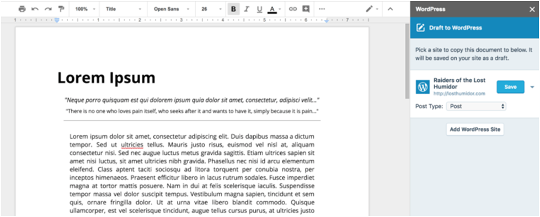Expand site options arrow beside Save

click(x=532, y=87)
